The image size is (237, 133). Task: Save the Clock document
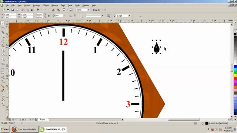tap(13, 10)
